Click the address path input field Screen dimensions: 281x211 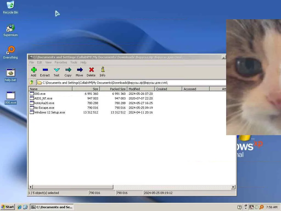point(131,82)
